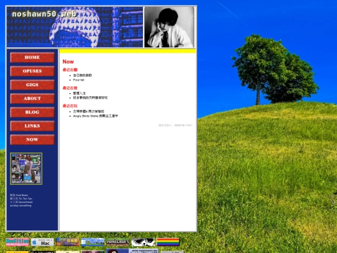Screen dimensions: 337x253
Task: Click the Four tet list item
Action: click(79, 80)
